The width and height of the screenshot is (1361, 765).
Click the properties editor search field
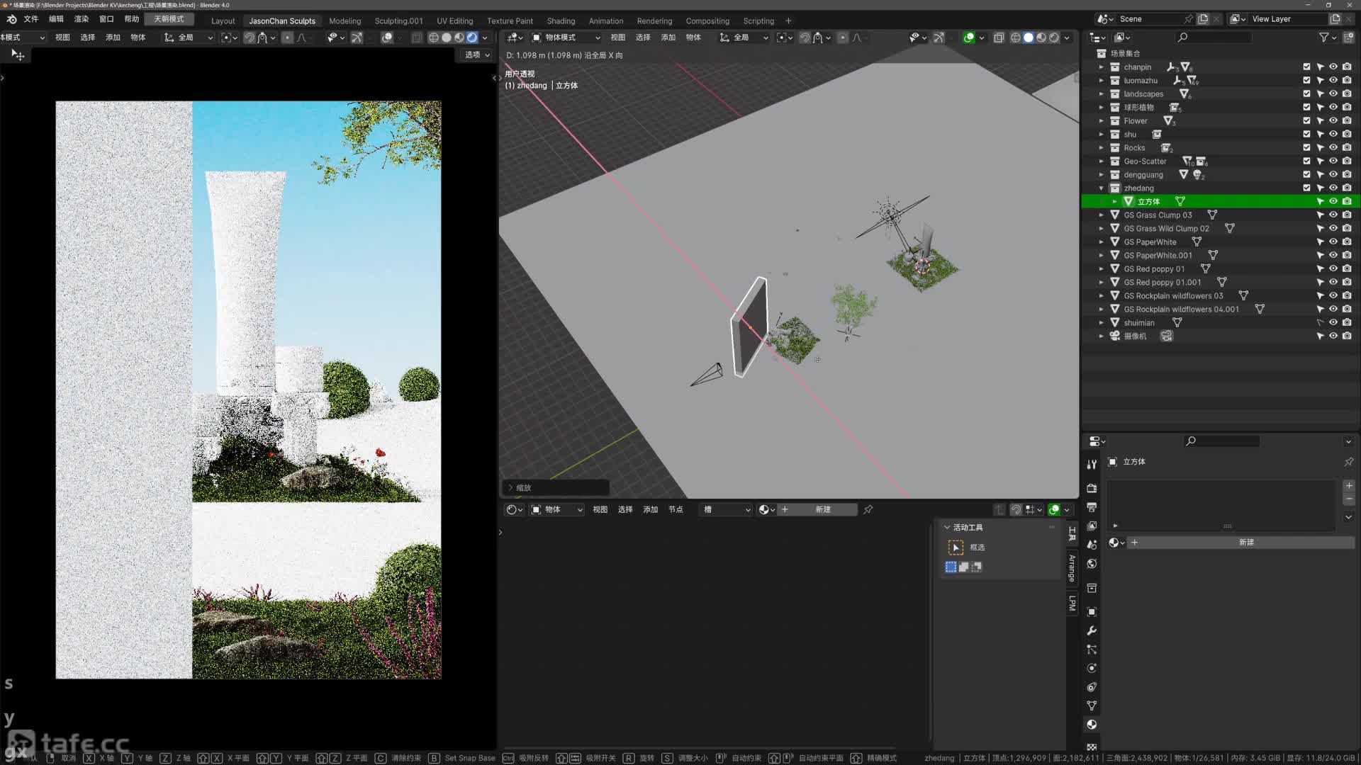(x=1221, y=441)
